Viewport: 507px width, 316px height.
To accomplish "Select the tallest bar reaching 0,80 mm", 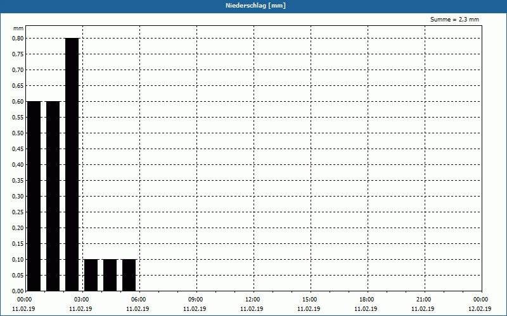I will click(72, 164).
